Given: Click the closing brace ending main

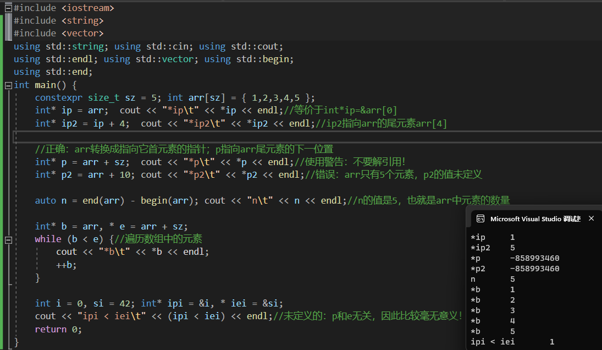Looking at the screenshot, I should click(x=16, y=342).
